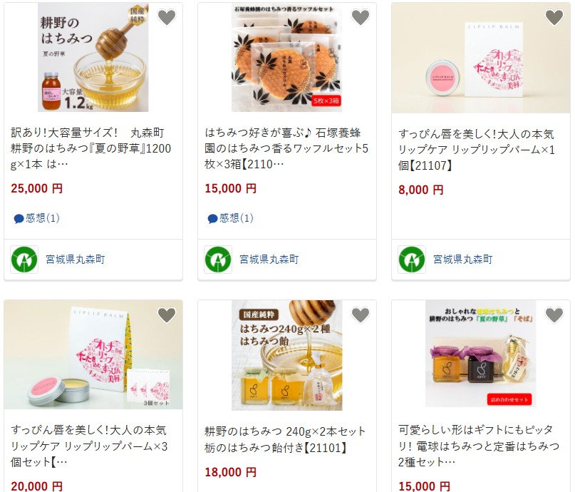This screenshot has width=575, height=492.
Task: Open 耕野のはちみつ honey dipper thumbnail
Action: pyautogui.click(x=93, y=57)
